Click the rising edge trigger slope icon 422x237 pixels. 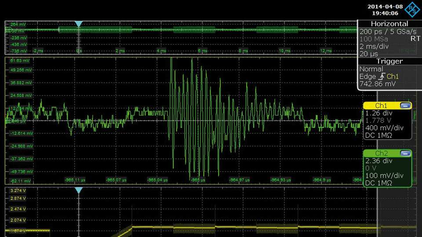tap(382, 76)
